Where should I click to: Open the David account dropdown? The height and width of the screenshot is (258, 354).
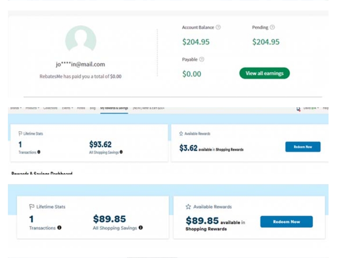click(311, 108)
